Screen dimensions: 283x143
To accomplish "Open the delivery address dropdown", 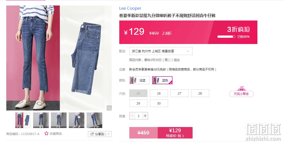I will point(161,51).
